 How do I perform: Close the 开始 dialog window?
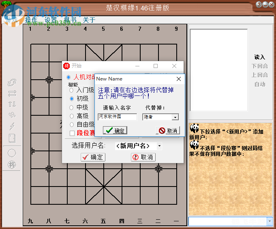pos(174,66)
